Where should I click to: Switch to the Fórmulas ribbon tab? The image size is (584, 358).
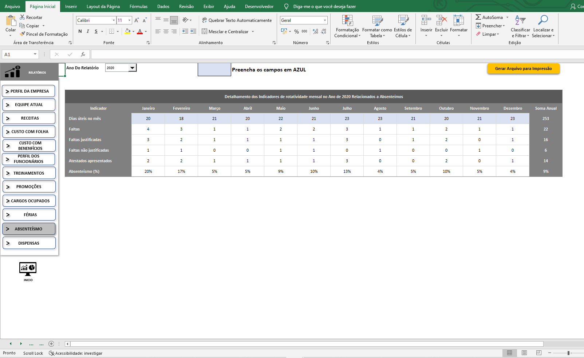click(138, 7)
